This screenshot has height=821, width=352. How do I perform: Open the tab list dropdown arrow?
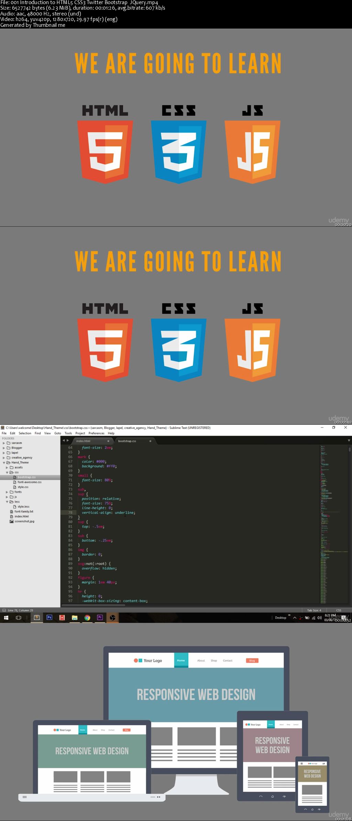pyautogui.click(x=349, y=440)
